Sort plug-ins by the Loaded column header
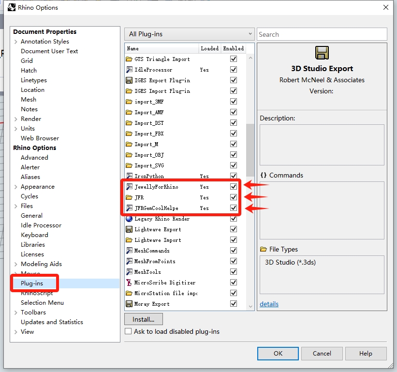Screen dimensions: 397x372 (210, 48)
